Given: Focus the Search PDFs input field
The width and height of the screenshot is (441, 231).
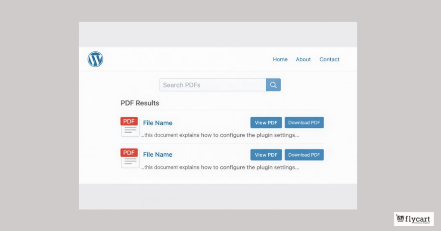Looking at the screenshot, I should tap(213, 85).
